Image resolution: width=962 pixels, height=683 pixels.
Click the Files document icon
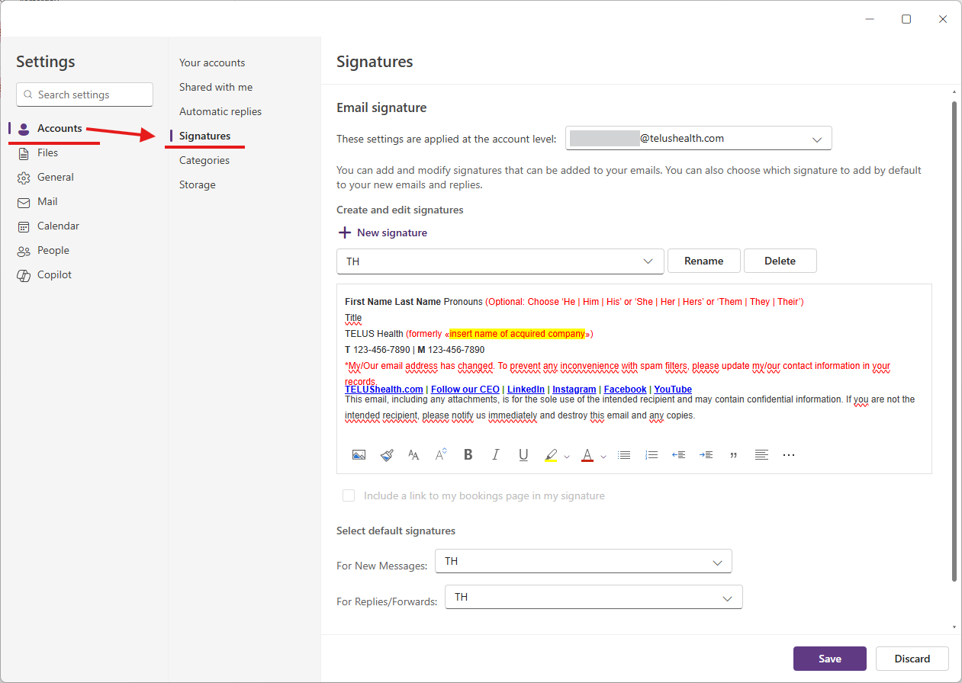coord(24,153)
